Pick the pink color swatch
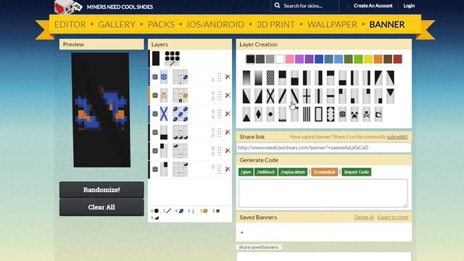Screen dimensions: 464x261 click(289, 59)
